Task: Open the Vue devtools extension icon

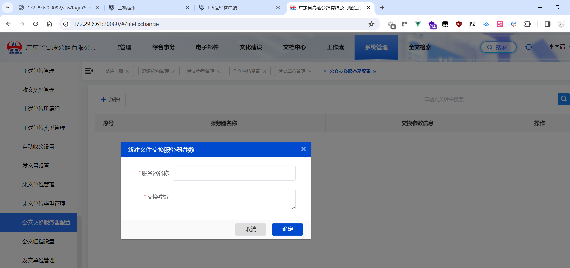Action: click(418, 24)
